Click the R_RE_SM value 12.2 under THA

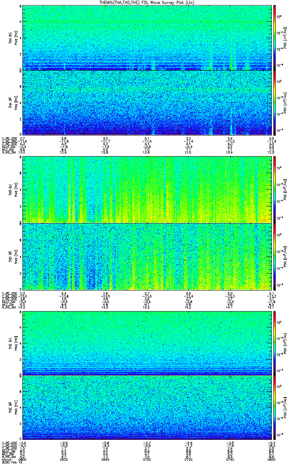click(x=271, y=153)
